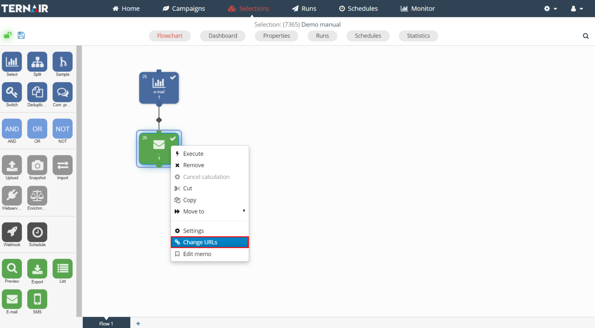Select the Flow 1 bottom tab
Viewport: 595px width, 328px height.
(106, 323)
